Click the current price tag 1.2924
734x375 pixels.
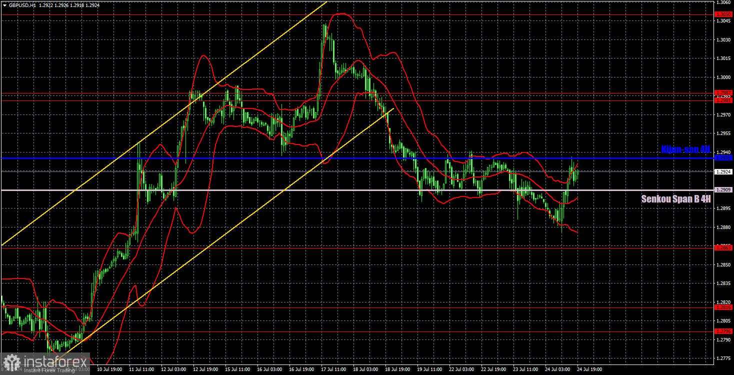coord(723,171)
